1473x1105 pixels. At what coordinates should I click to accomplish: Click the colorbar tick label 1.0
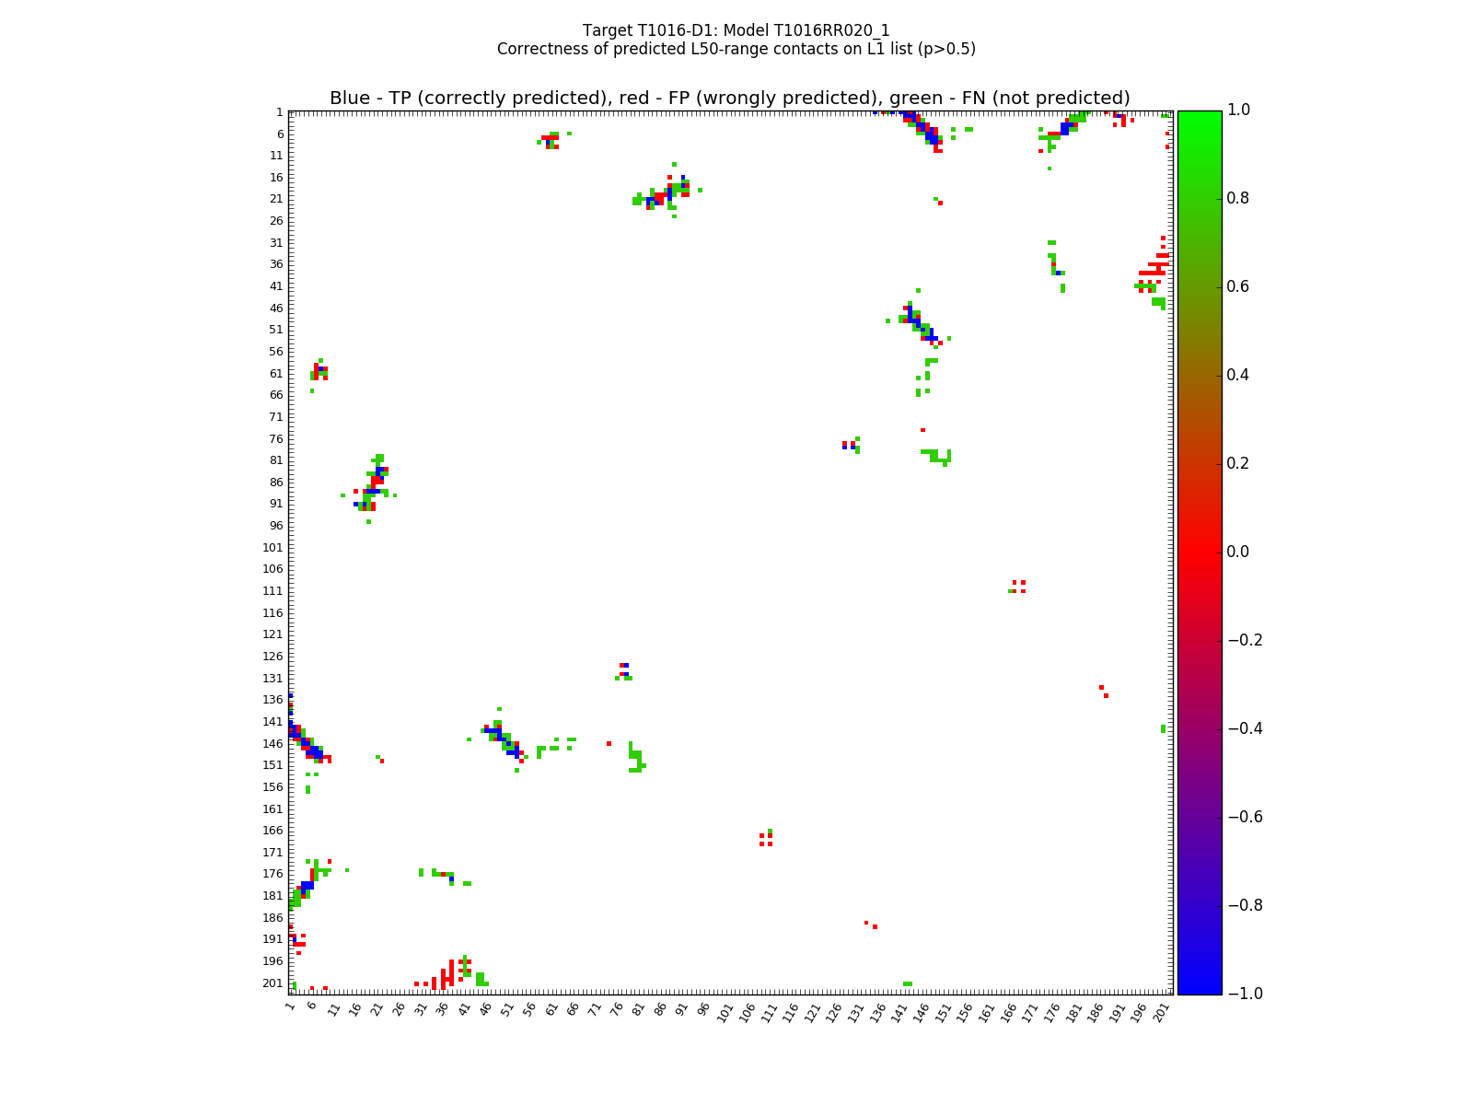point(1239,110)
